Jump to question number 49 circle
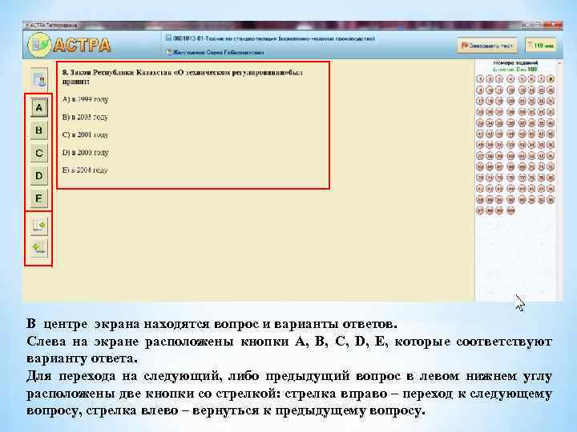 click(x=480, y=145)
